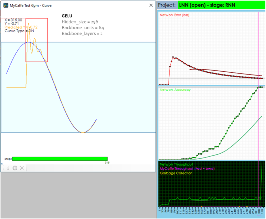Click the grayed-out first toolbar icon

tap(8, 168)
